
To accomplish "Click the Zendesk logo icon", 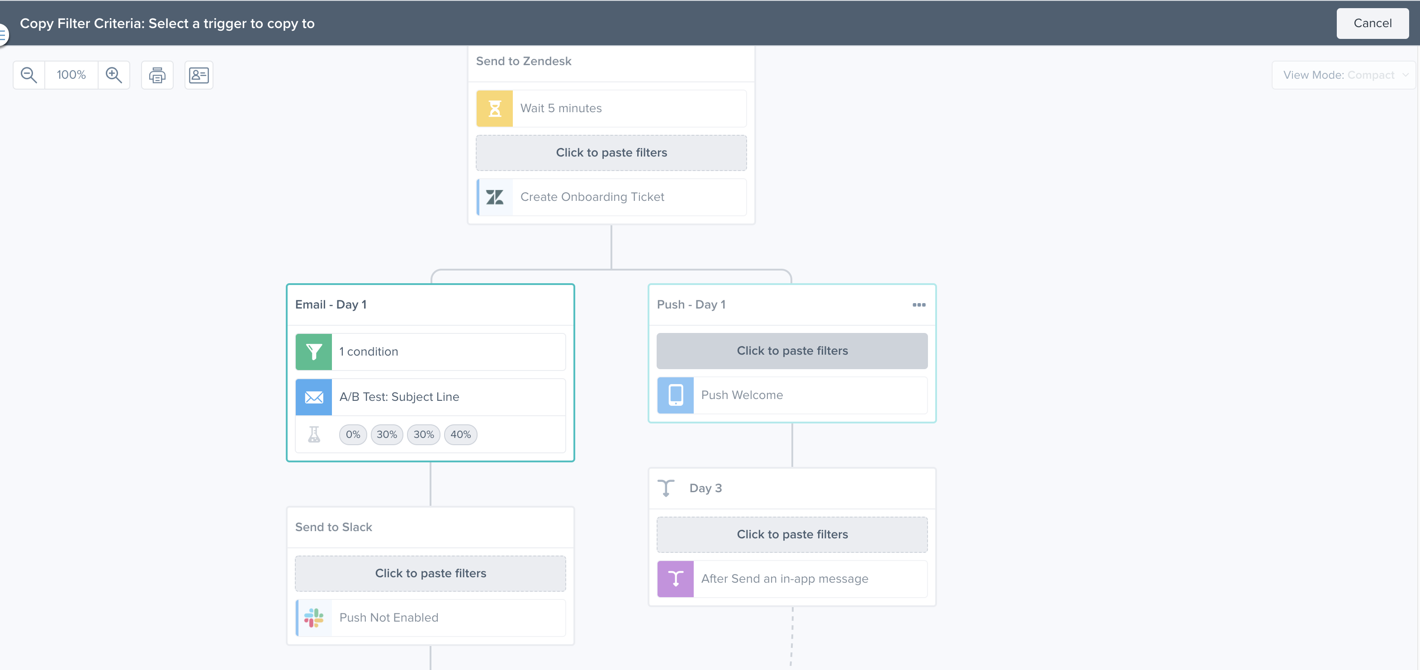I will tap(494, 197).
